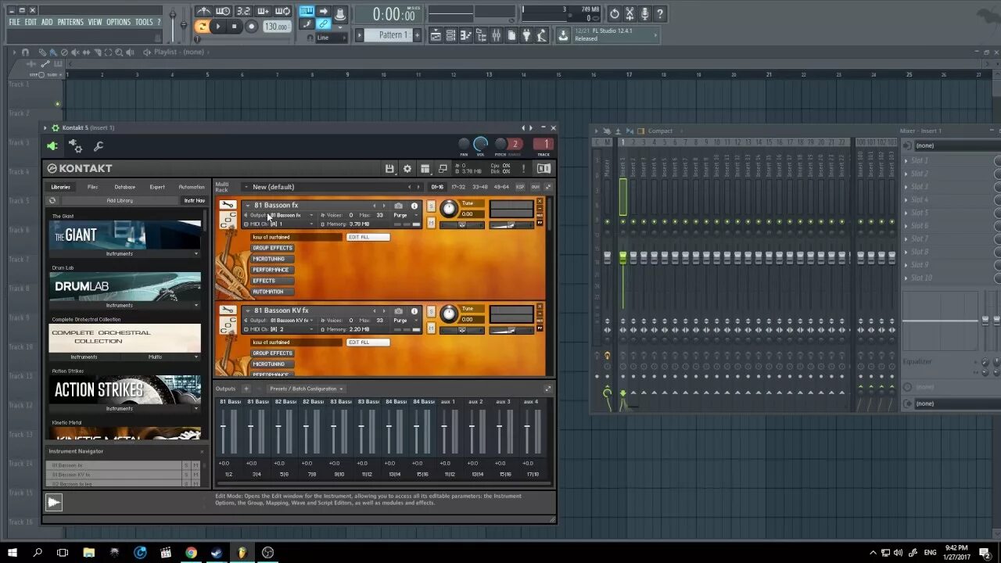Image resolution: width=1001 pixels, height=563 pixels.
Task: Click the FL Studio help question icon
Action: [x=659, y=14]
